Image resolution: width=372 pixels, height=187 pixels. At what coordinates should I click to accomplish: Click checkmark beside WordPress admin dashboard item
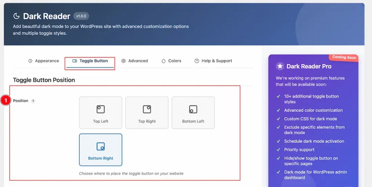278,172
